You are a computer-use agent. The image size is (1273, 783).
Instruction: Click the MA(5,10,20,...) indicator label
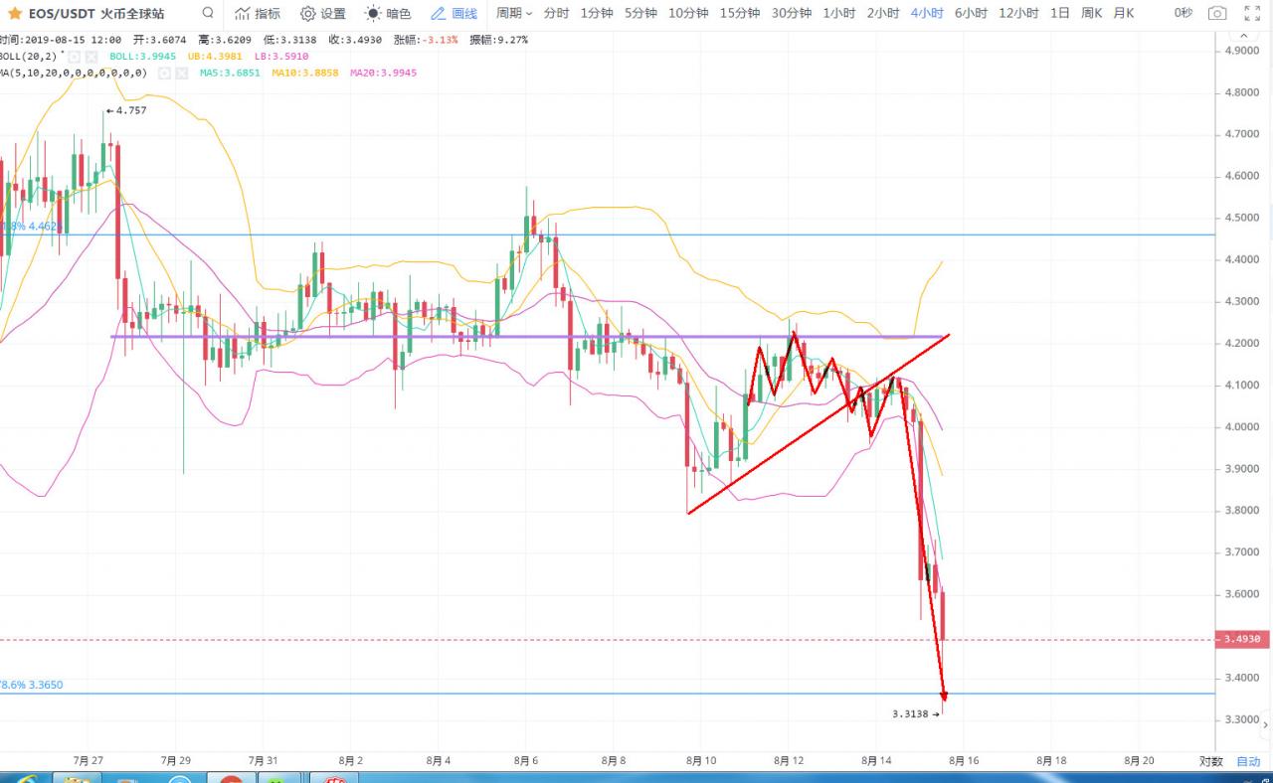(74, 73)
